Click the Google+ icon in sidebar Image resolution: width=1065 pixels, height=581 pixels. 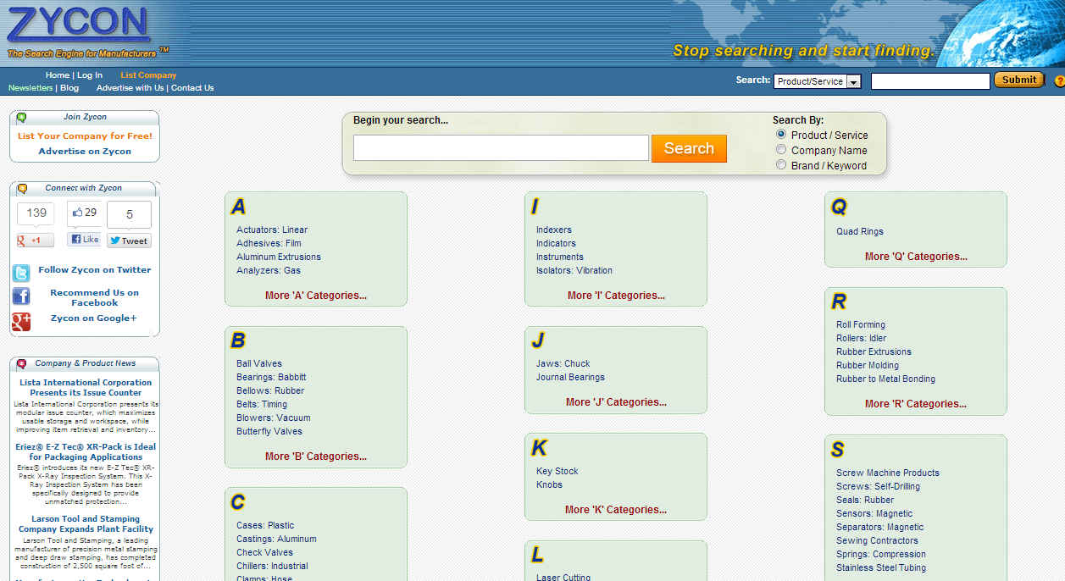coord(21,321)
